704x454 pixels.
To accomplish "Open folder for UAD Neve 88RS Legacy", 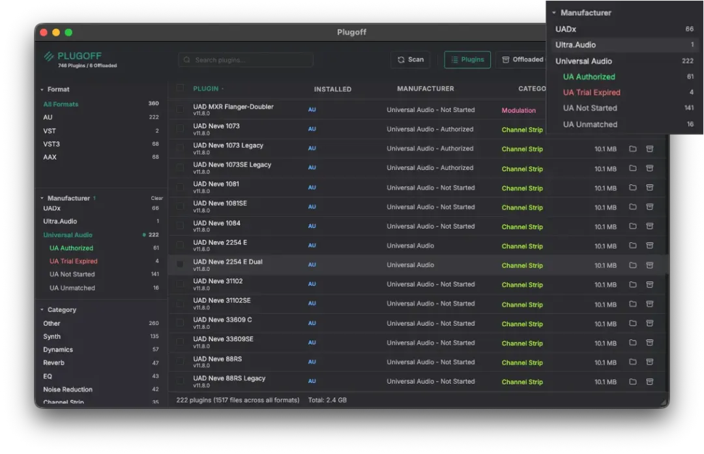I will 632,381.
